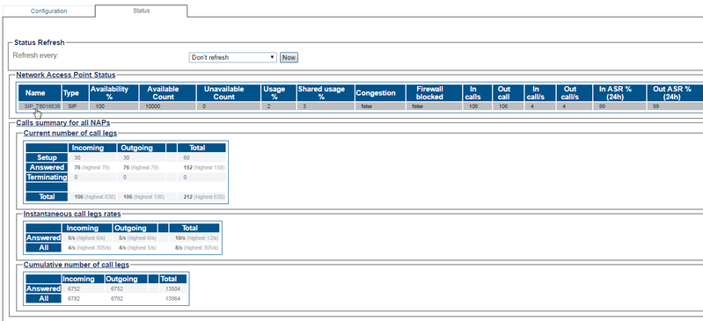Select Total outgoing 106 (highest 106)
The width and height of the screenshot is (703, 321).
coord(143,197)
